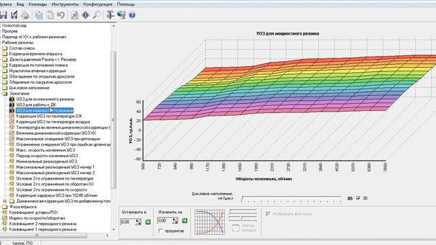Select Дельта давлений Рампа <-> Ресивер folder
Image resolution: width=436 pixels, height=245 pixels.
tap(42, 59)
